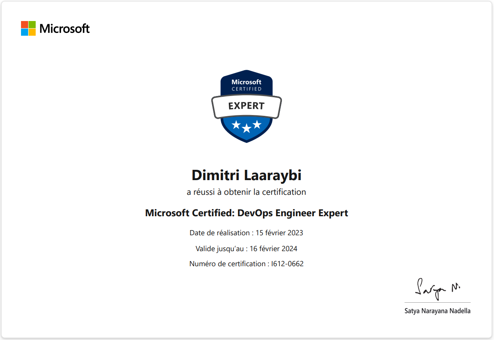Click the blue square in Microsoft logo

(x=24, y=32)
